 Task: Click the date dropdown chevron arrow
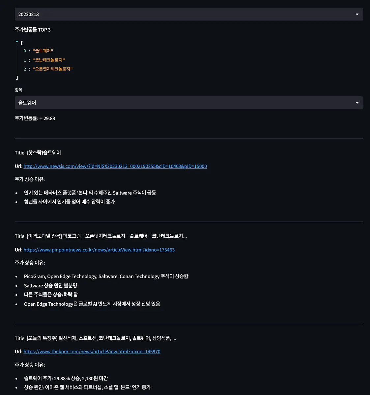pyautogui.click(x=357, y=14)
